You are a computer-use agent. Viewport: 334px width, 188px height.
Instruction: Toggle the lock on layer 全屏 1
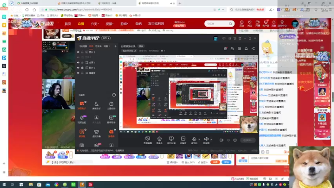pyautogui.click(x=82, y=62)
